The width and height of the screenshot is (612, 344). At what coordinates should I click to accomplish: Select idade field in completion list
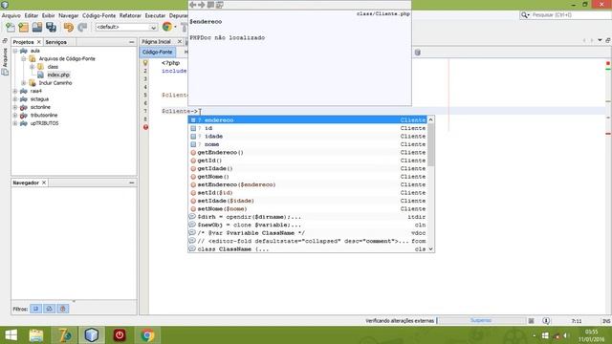point(308,136)
